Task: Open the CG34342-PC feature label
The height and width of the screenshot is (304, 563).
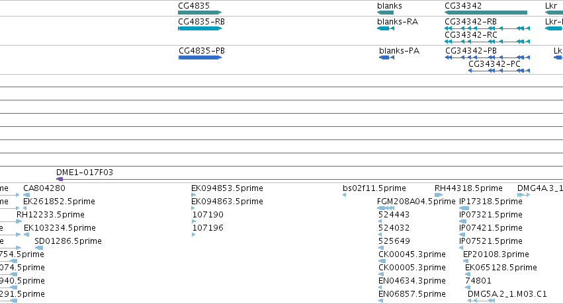Action: [494, 64]
